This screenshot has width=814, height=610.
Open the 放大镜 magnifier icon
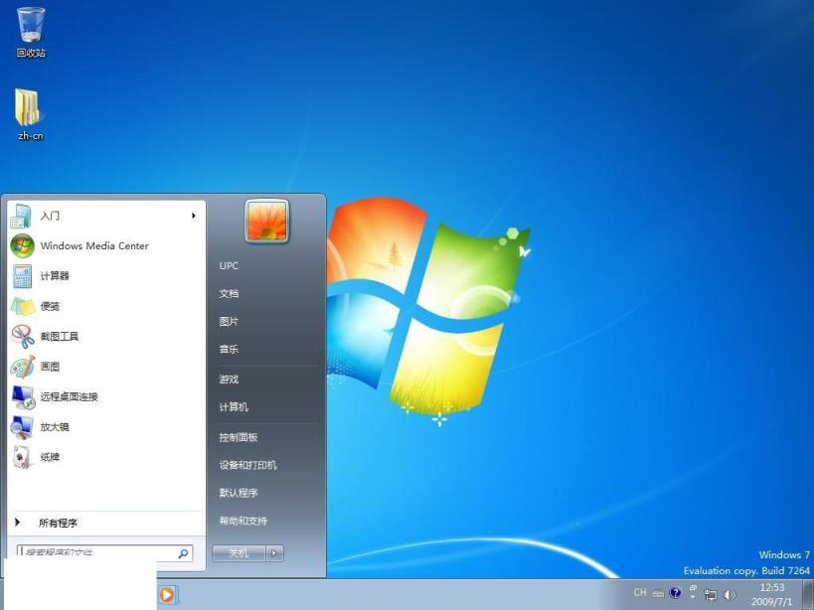22,427
